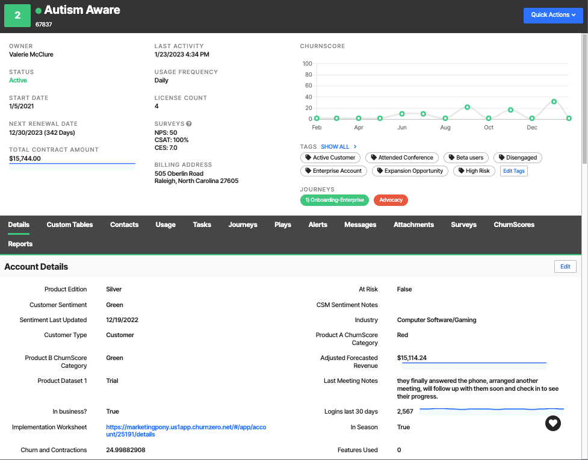588x460 pixels.
Task: Click the page vertical scrollbar thumb
Action: [584, 99]
